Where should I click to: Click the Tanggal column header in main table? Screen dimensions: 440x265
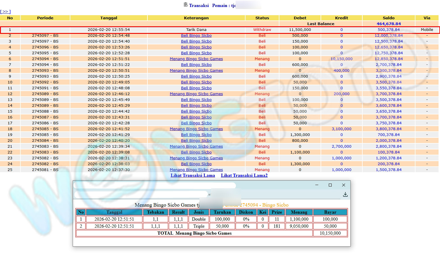tap(109, 18)
